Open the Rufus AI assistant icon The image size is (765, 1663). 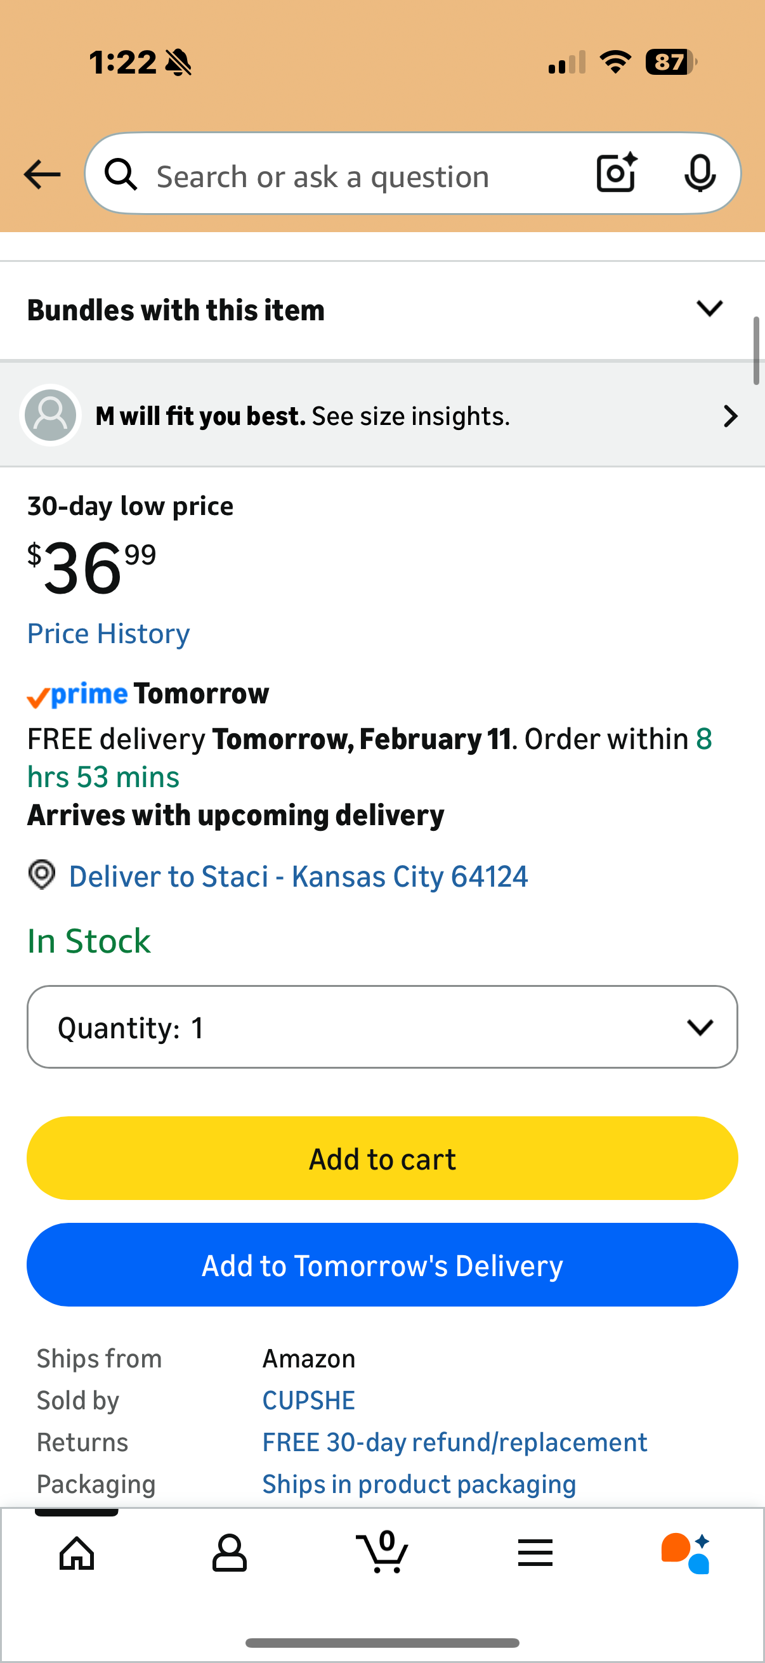pos(686,1553)
